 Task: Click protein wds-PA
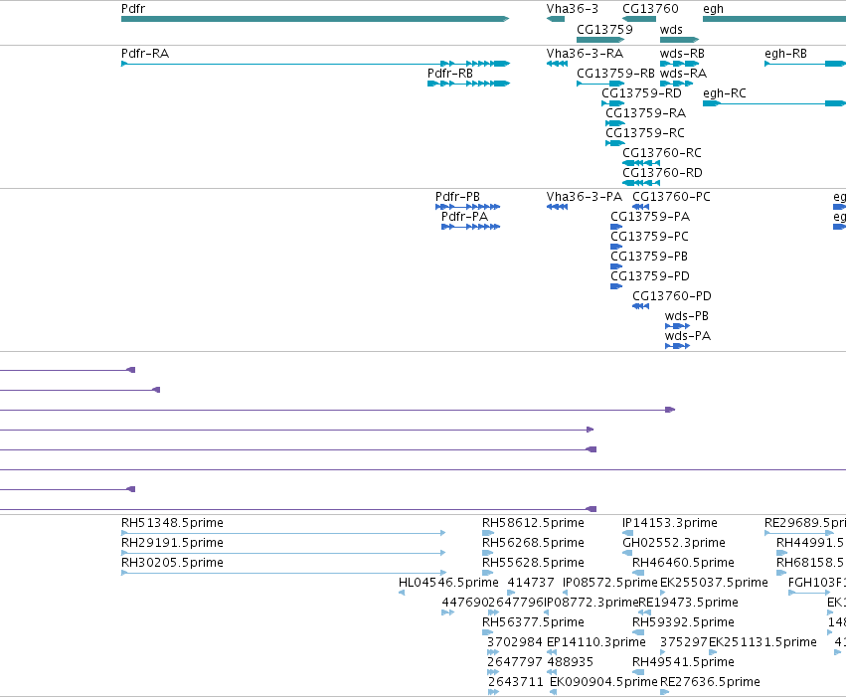(677, 346)
